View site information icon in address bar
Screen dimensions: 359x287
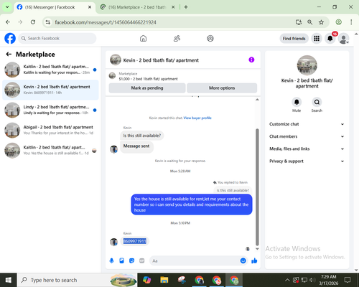click(48, 22)
